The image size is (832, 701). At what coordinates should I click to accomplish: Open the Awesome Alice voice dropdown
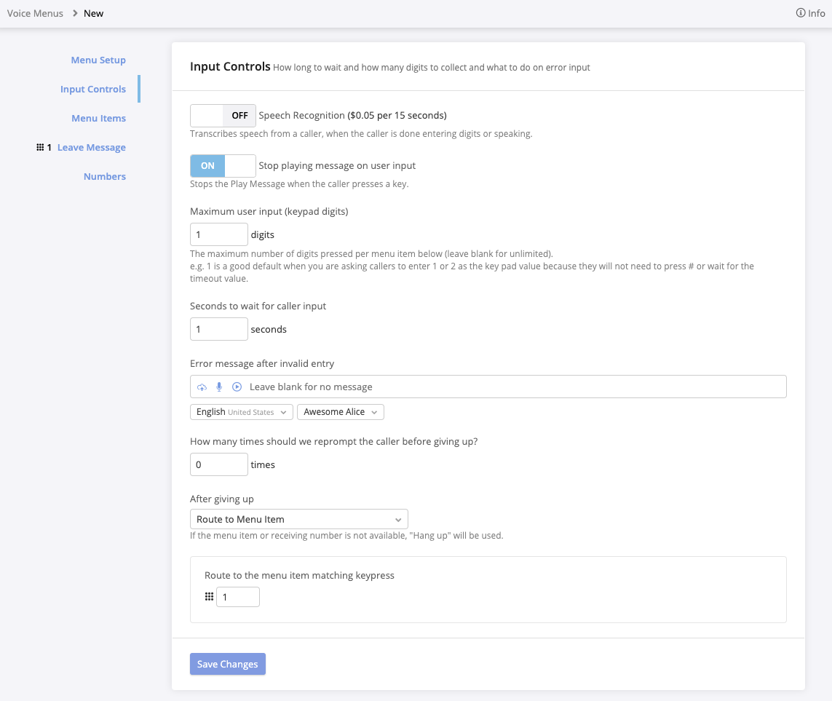click(340, 412)
